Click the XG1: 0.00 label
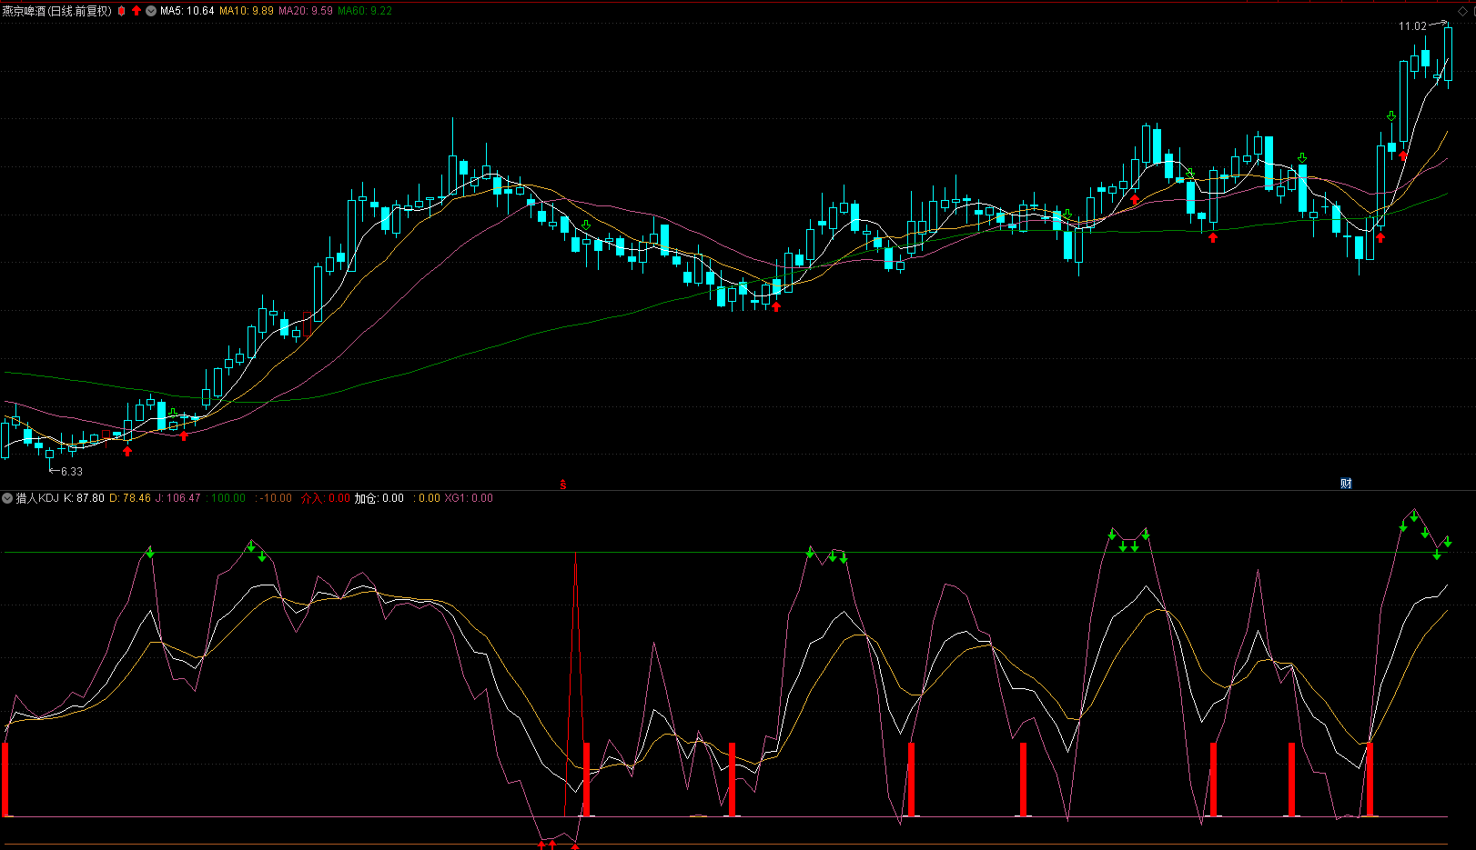This screenshot has width=1476, height=850. (x=469, y=498)
